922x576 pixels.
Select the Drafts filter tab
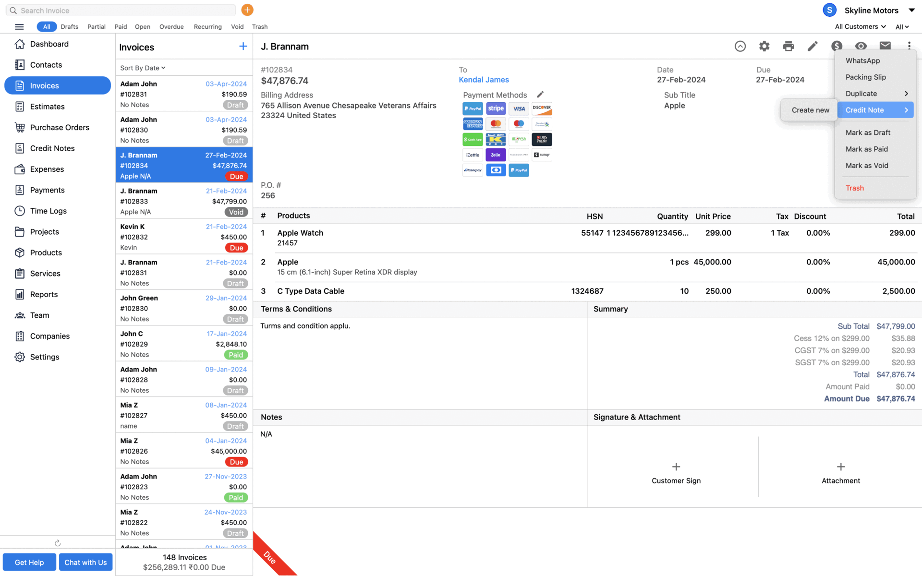pyautogui.click(x=70, y=27)
